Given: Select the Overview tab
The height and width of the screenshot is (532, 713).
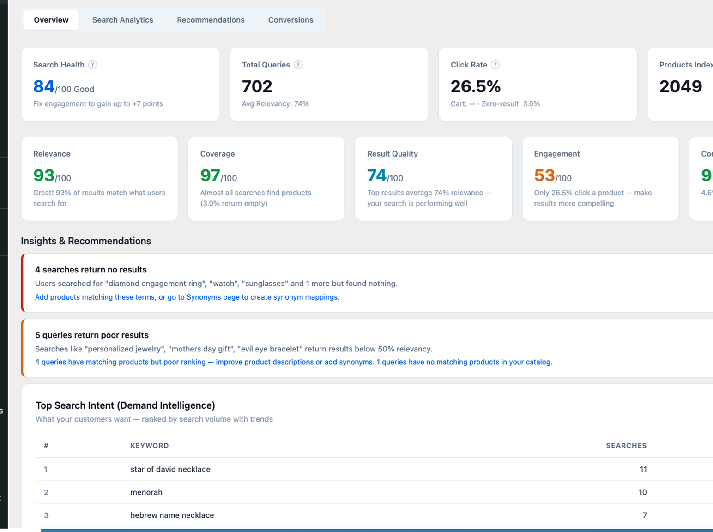Looking at the screenshot, I should (x=51, y=20).
